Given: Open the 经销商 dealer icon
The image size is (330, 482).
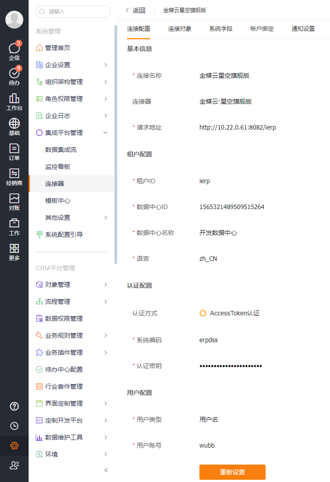Looking at the screenshot, I should coord(14,173).
